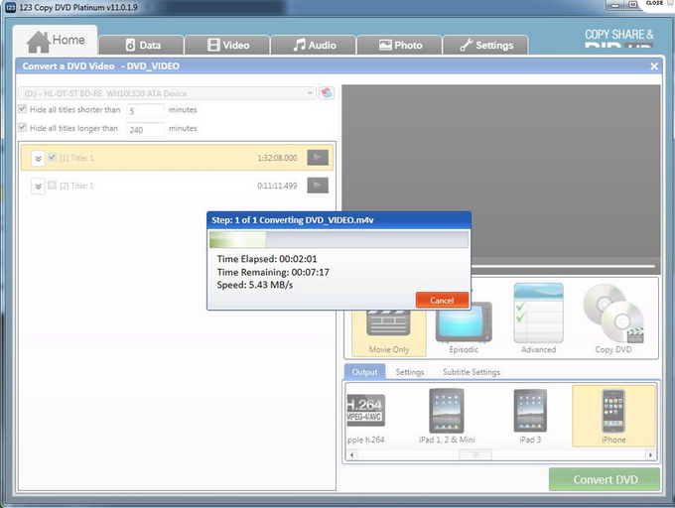Choose Apple h.264 output profile

click(x=365, y=417)
